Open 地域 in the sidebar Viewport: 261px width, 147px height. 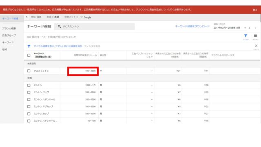tap(4, 49)
